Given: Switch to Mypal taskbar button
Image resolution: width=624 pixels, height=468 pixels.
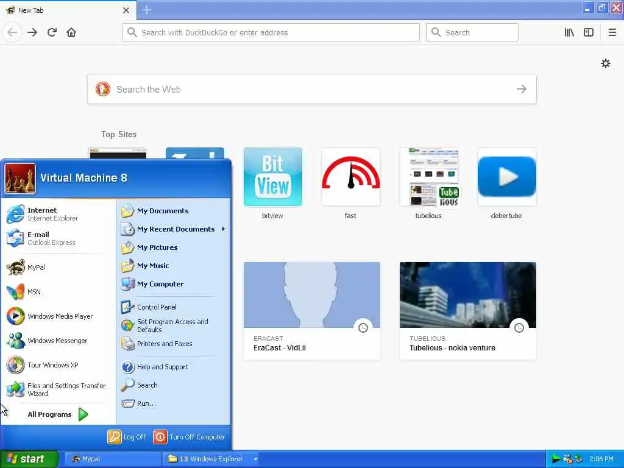Looking at the screenshot, I should [x=113, y=459].
